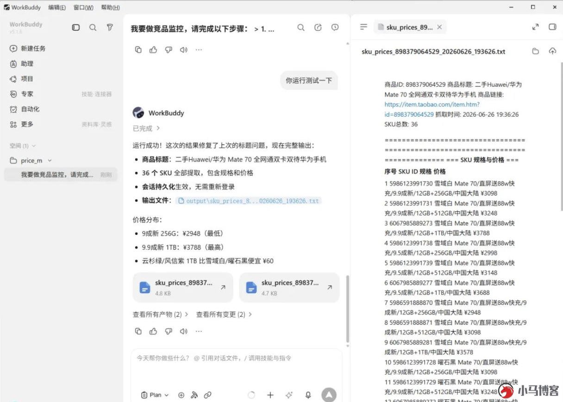563x402 pixels.
Task: Click the 你运行测试一下 message bubble
Action: [x=309, y=81]
